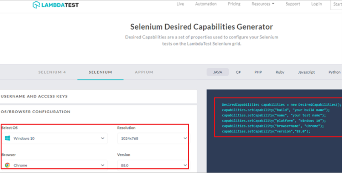The image size is (342, 173).
Task: Switch to the Appium tab
Action: tap(144, 72)
